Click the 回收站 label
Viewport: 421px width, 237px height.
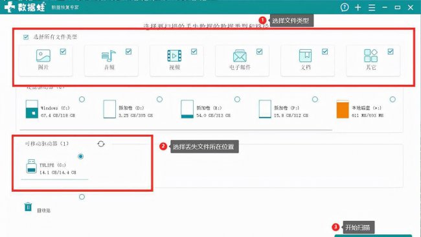44,210
